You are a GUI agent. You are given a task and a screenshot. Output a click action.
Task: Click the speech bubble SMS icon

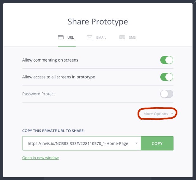(x=122, y=37)
